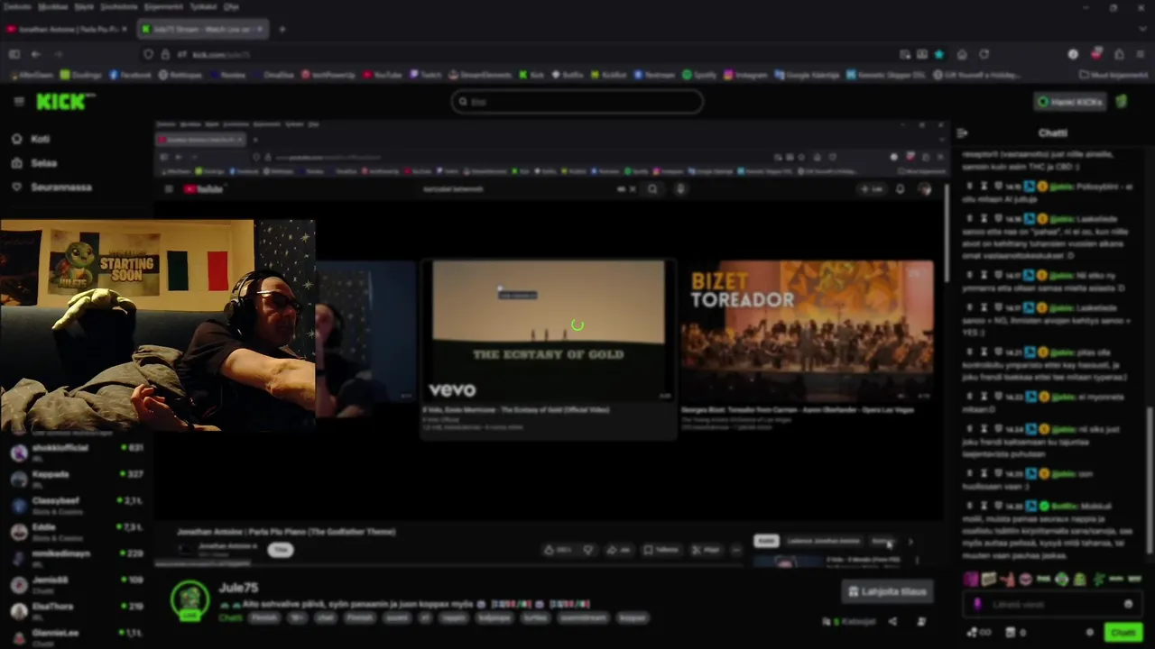Open the extensions icon in browser toolbar

[x=1119, y=54]
